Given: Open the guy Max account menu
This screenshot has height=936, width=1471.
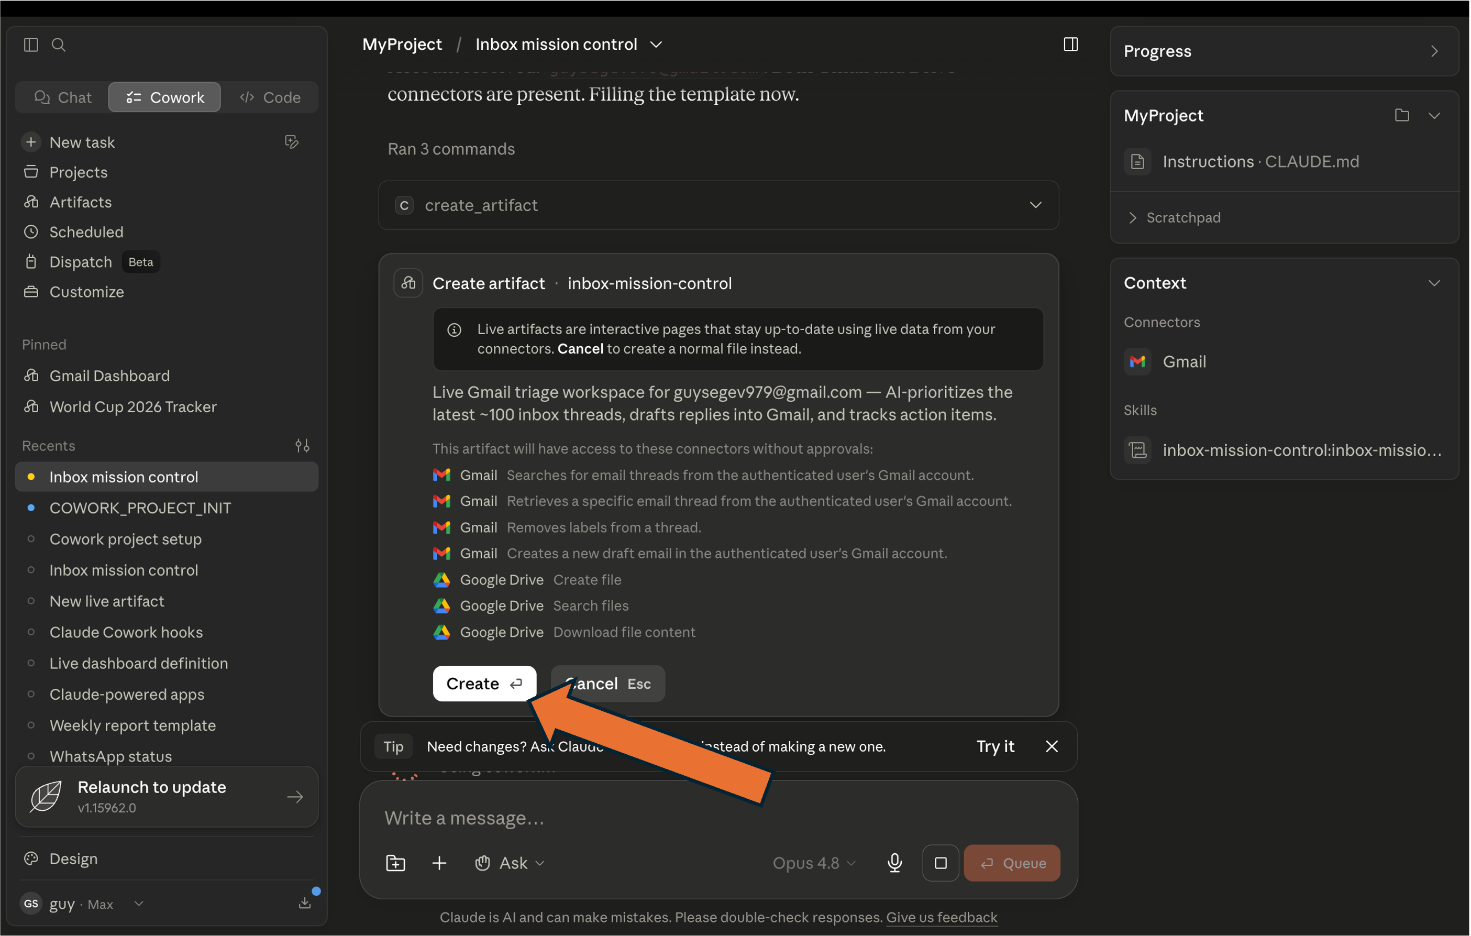Looking at the screenshot, I should click(82, 903).
